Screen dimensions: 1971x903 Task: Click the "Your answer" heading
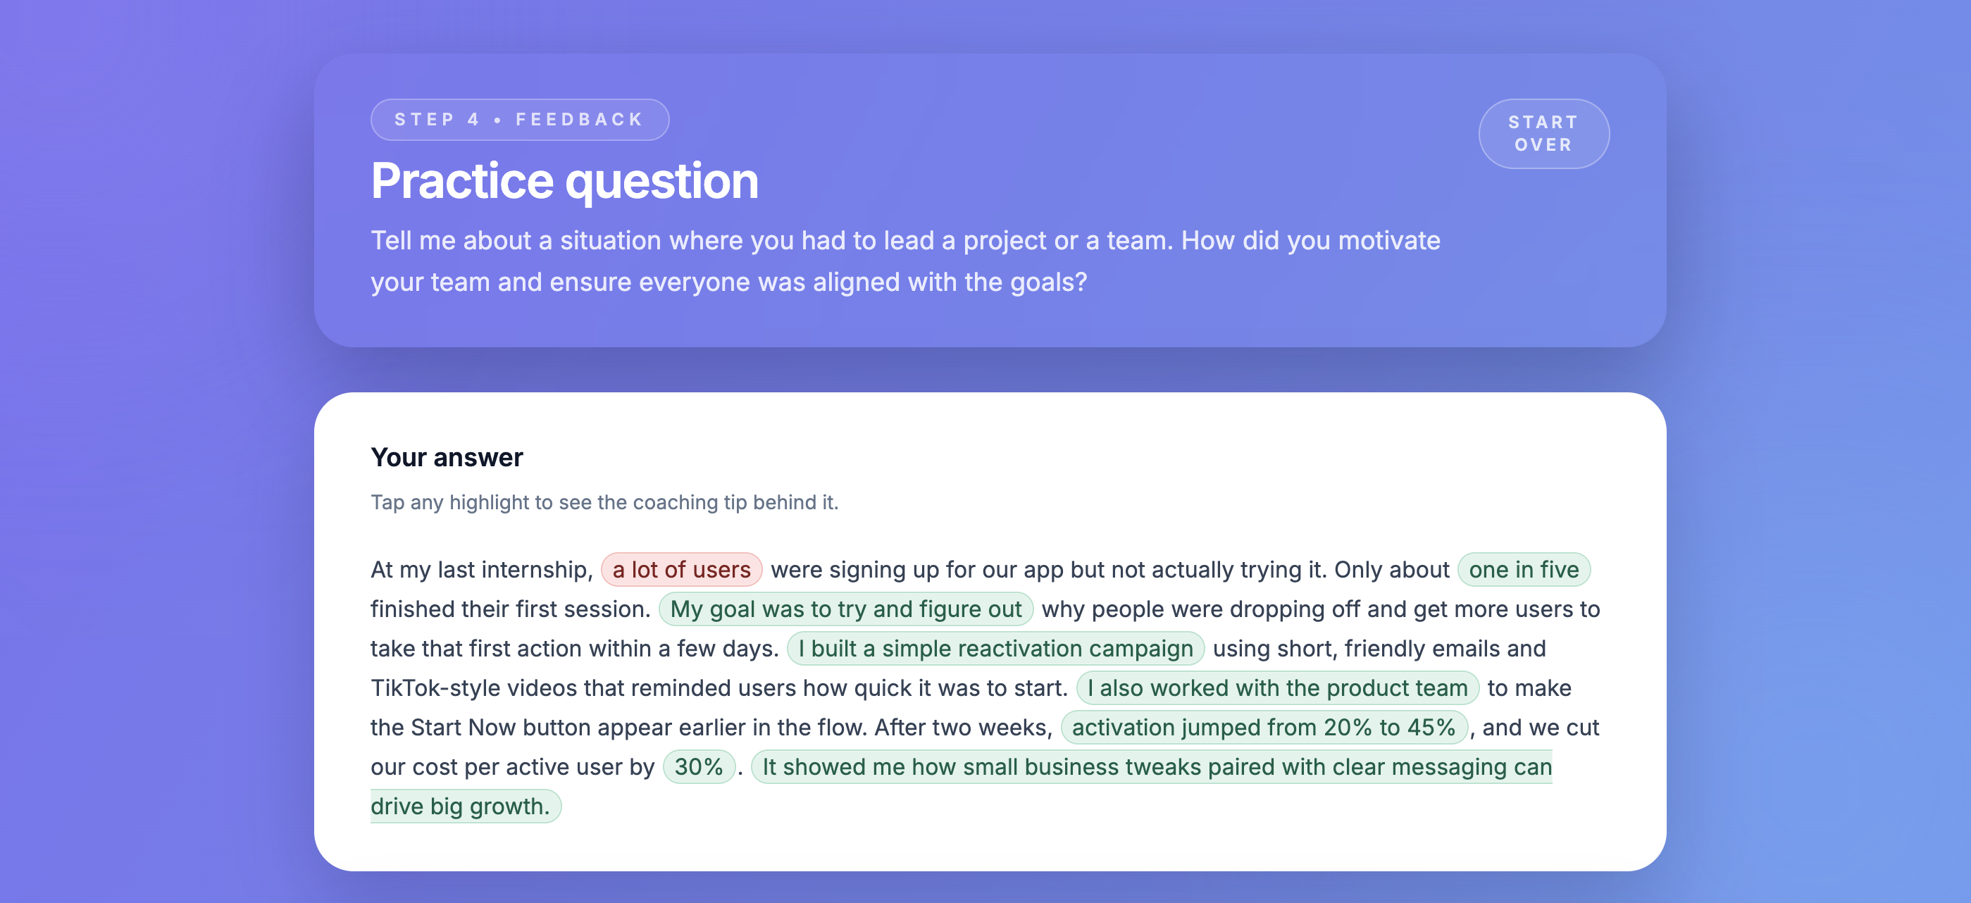point(447,458)
